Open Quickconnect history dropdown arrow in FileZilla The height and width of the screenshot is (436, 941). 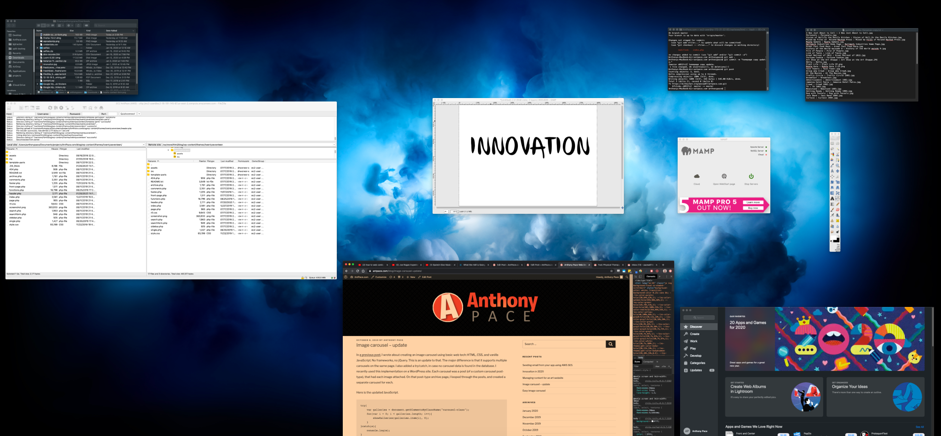pyautogui.click(x=139, y=114)
